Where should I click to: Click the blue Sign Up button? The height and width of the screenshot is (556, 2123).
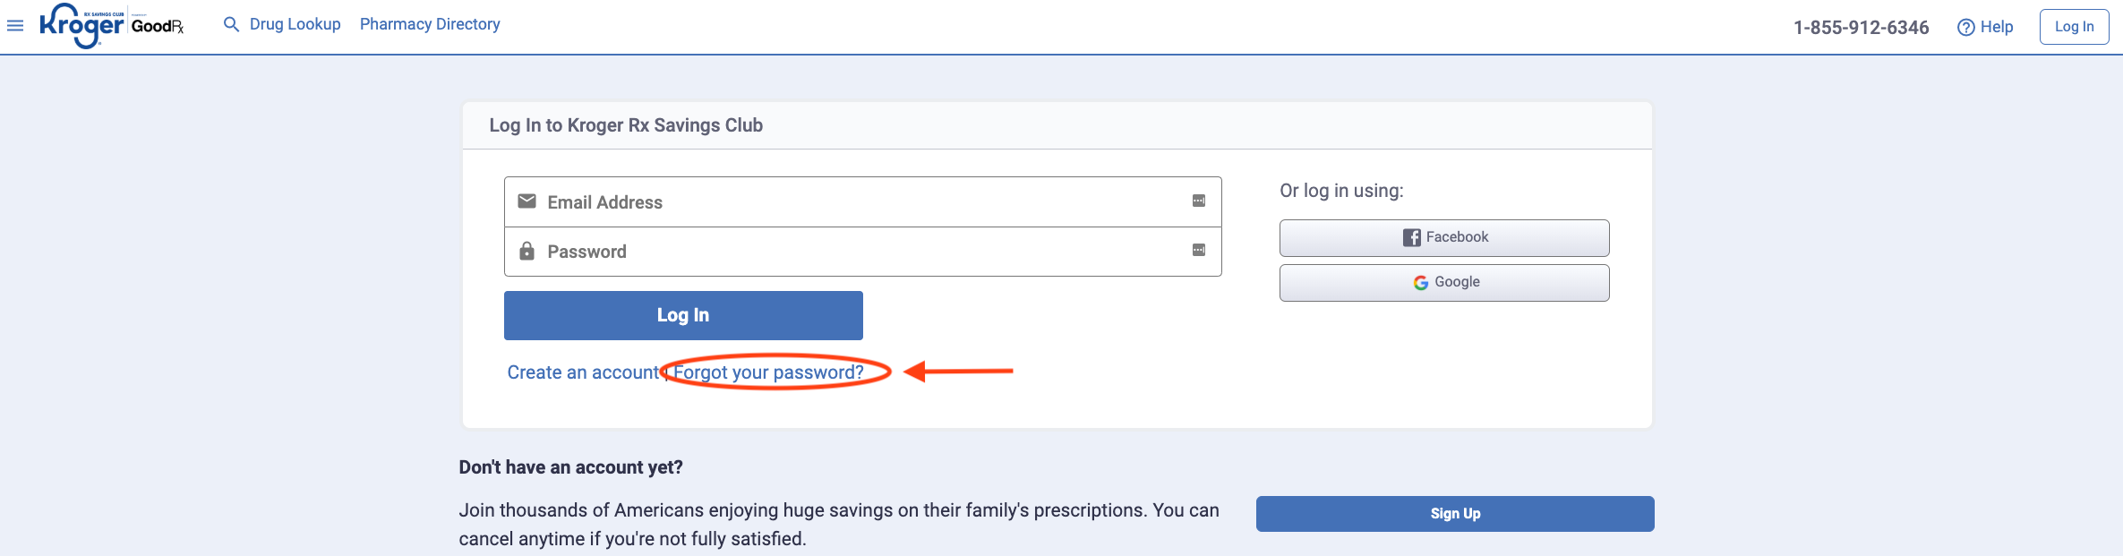point(1455,514)
